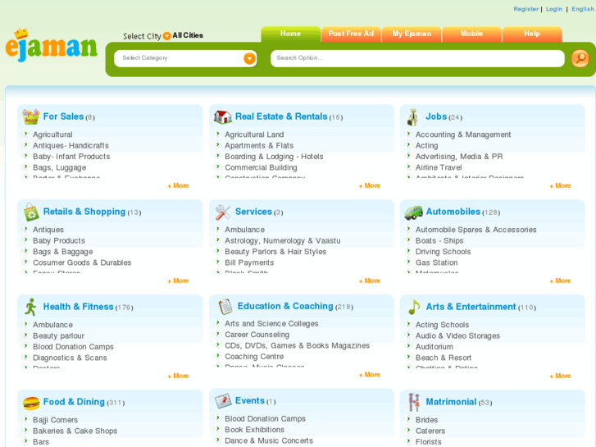Expand More under Retails & Shopping

pyautogui.click(x=178, y=281)
